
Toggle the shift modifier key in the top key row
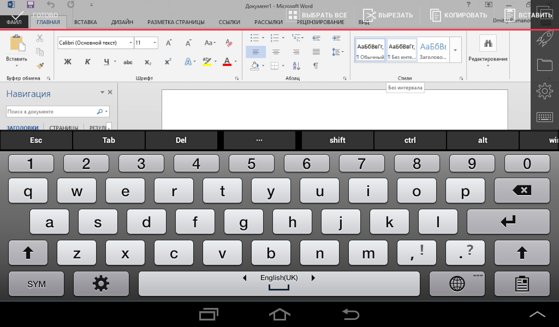click(337, 140)
